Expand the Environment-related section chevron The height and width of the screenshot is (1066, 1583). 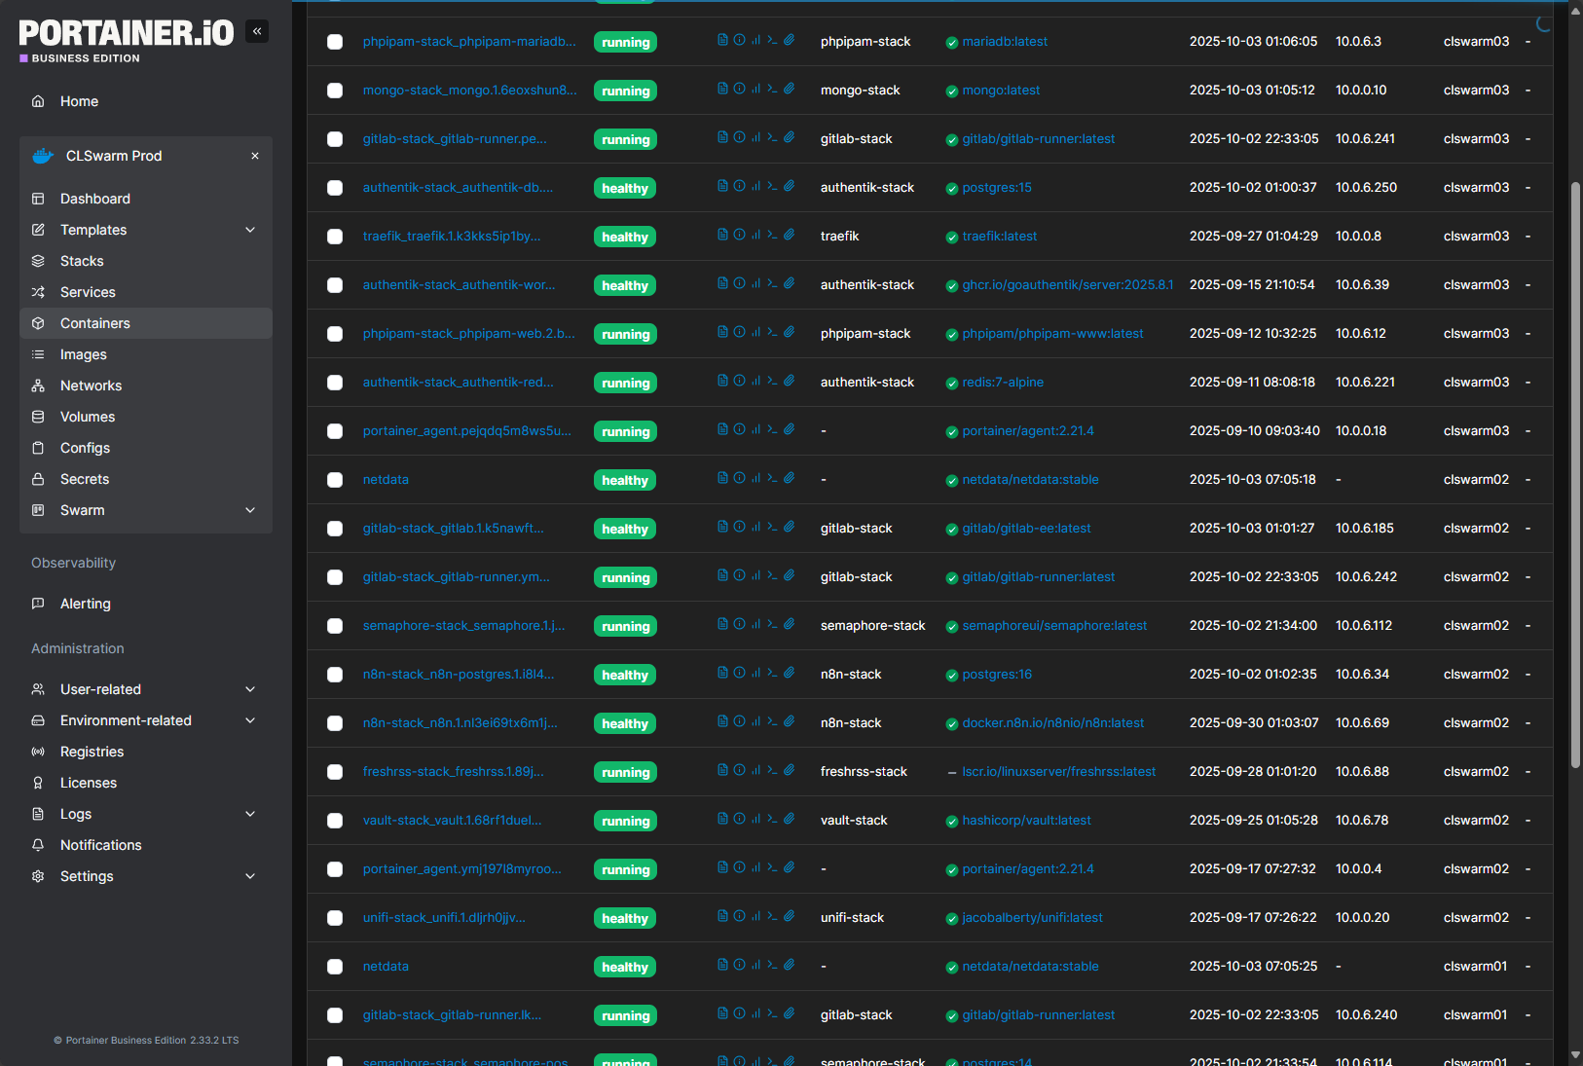[250, 720]
